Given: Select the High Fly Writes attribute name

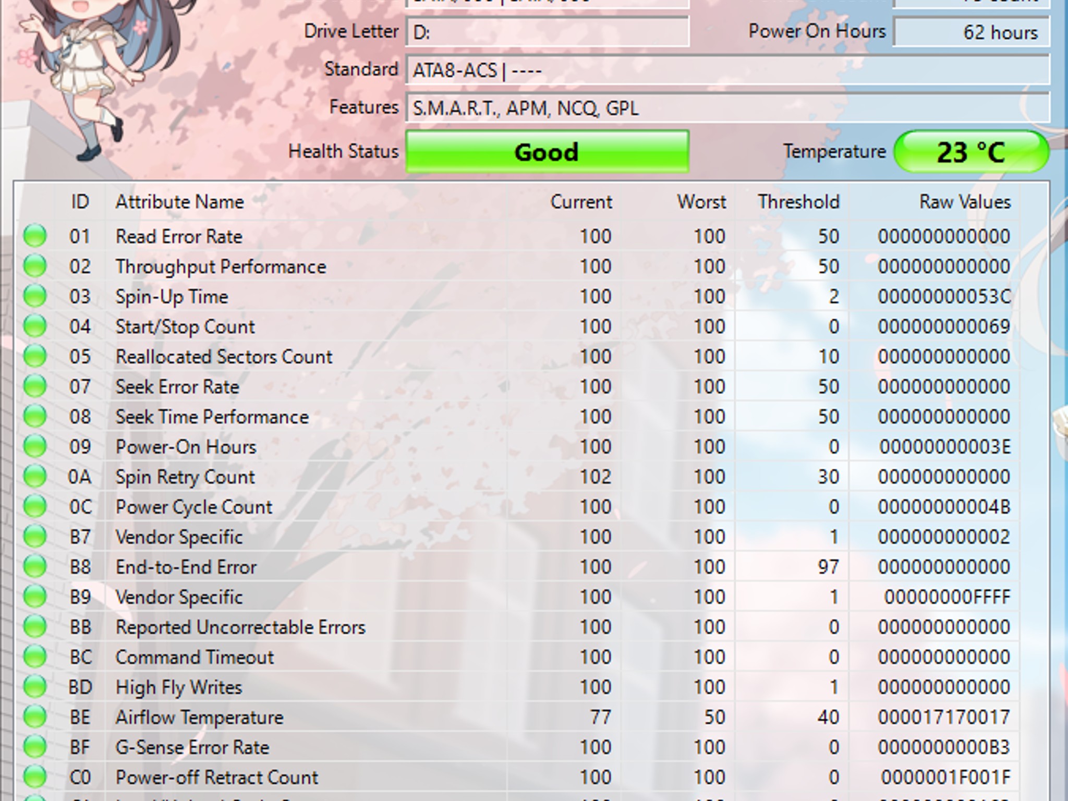Looking at the screenshot, I should 179,687.
